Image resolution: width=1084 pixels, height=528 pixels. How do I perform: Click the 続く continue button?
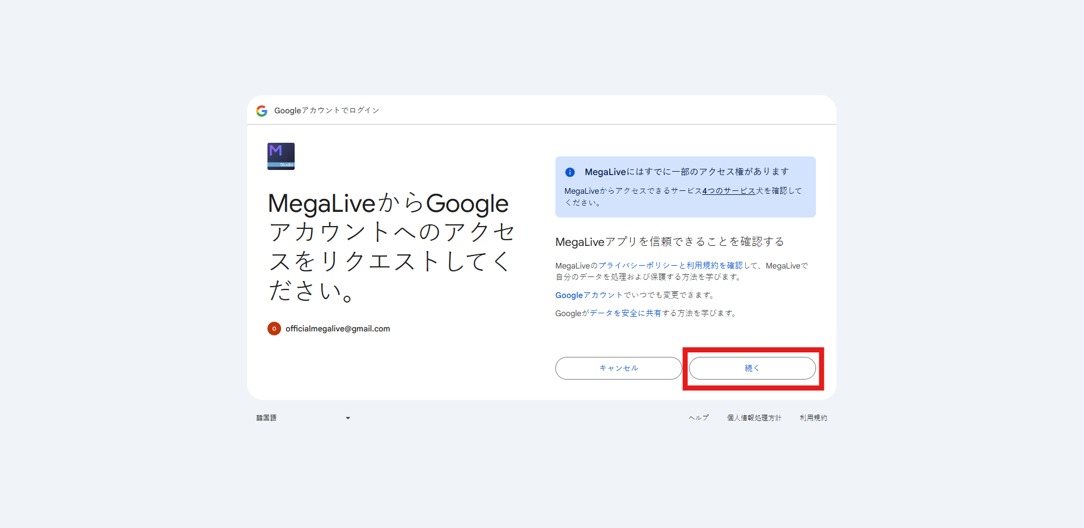[753, 368]
